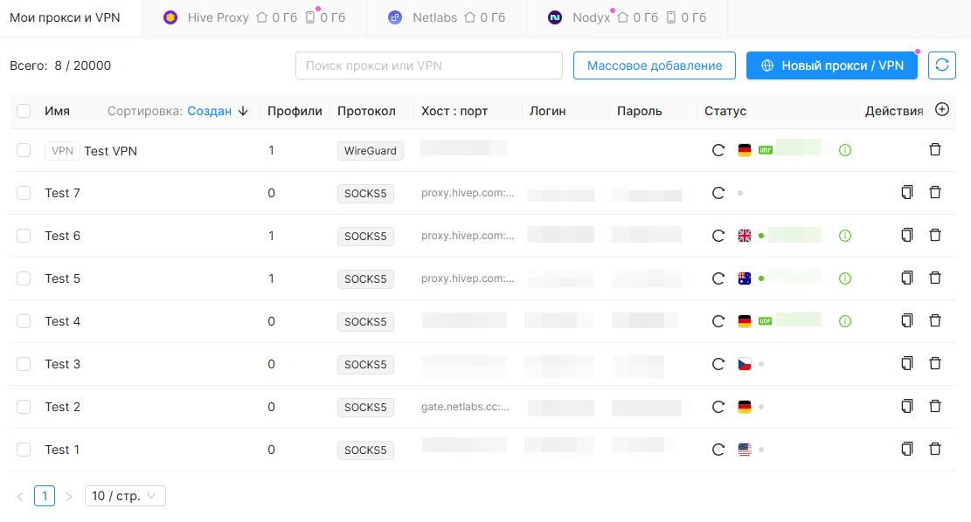Open the Nodyx tab

click(627, 18)
